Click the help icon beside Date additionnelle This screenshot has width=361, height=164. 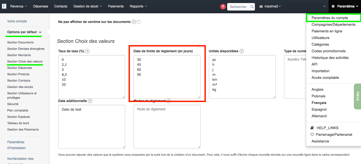[x=90, y=101]
